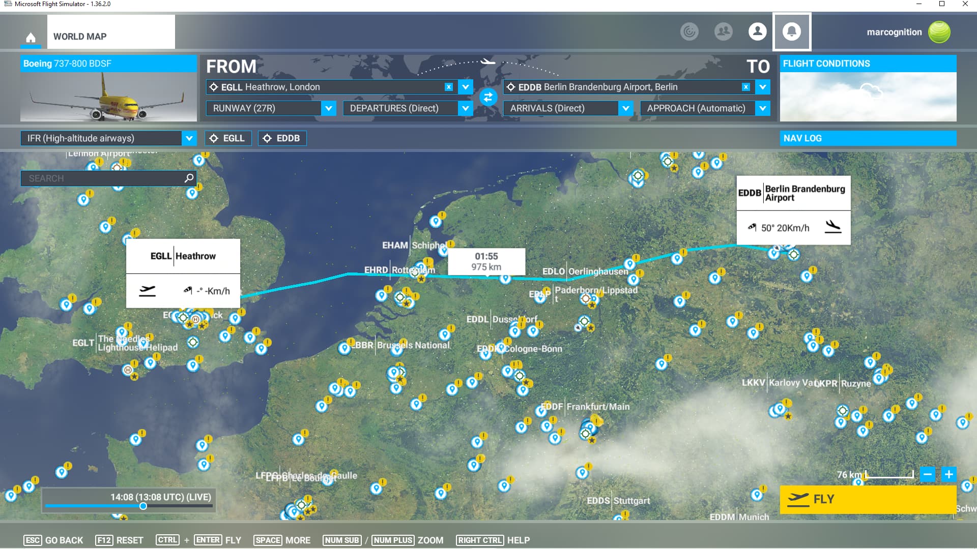The width and height of the screenshot is (977, 549).
Task: Swap departure and arrival airports
Action: coord(488,97)
